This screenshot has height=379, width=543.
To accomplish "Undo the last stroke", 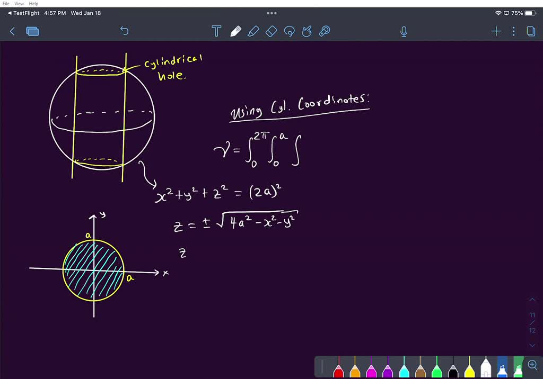I will point(124,31).
